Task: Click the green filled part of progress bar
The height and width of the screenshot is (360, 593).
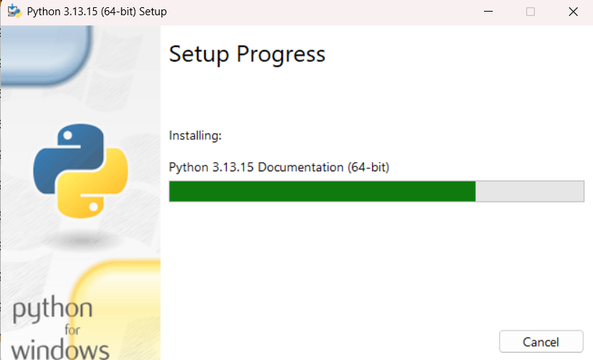Action: pyautogui.click(x=322, y=191)
